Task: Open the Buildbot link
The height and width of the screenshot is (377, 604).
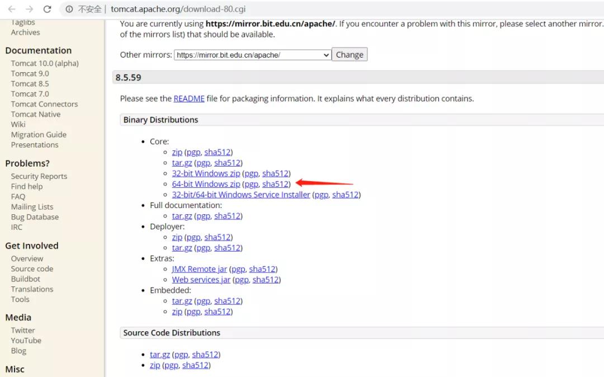Action: [x=25, y=279]
